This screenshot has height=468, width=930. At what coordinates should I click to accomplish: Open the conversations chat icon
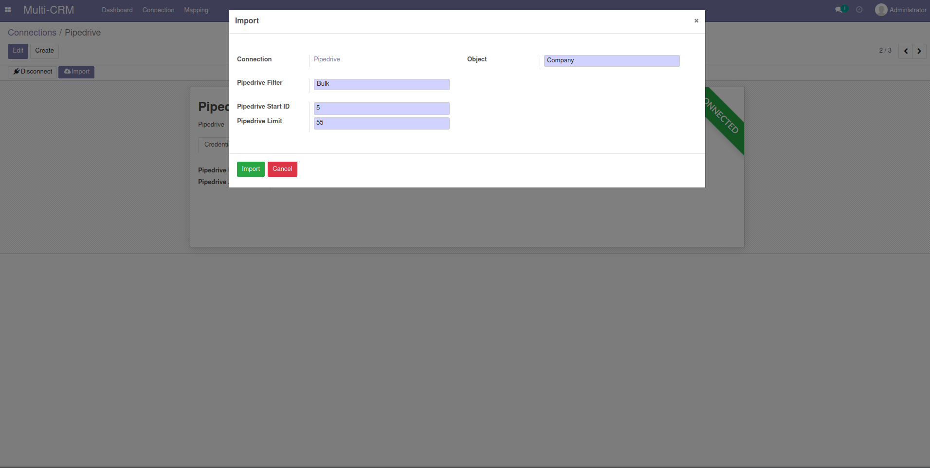click(x=839, y=10)
